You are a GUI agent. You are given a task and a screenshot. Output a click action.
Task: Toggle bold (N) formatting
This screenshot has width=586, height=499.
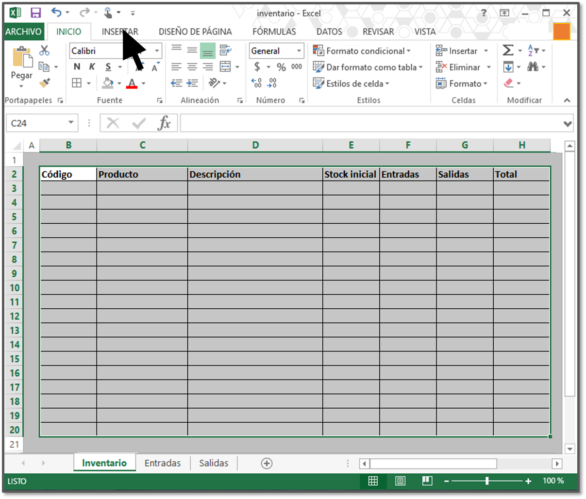[x=76, y=67]
